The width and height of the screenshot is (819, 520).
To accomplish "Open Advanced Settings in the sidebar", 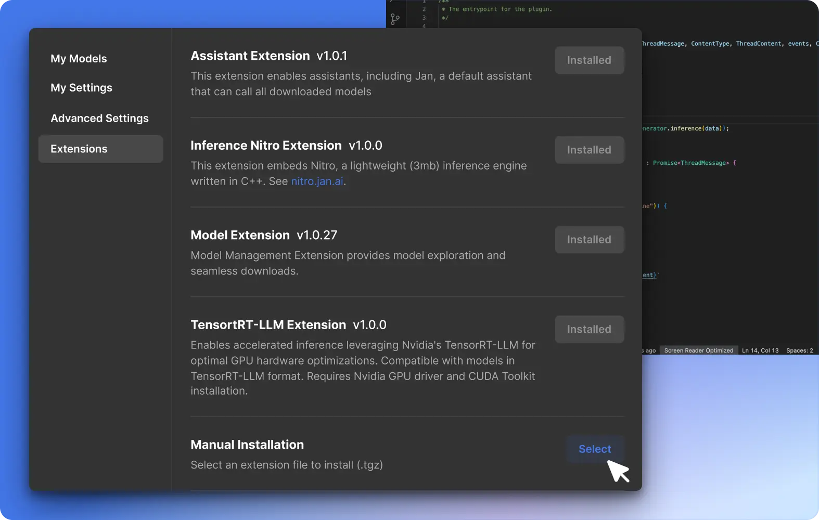I will (x=99, y=119).
